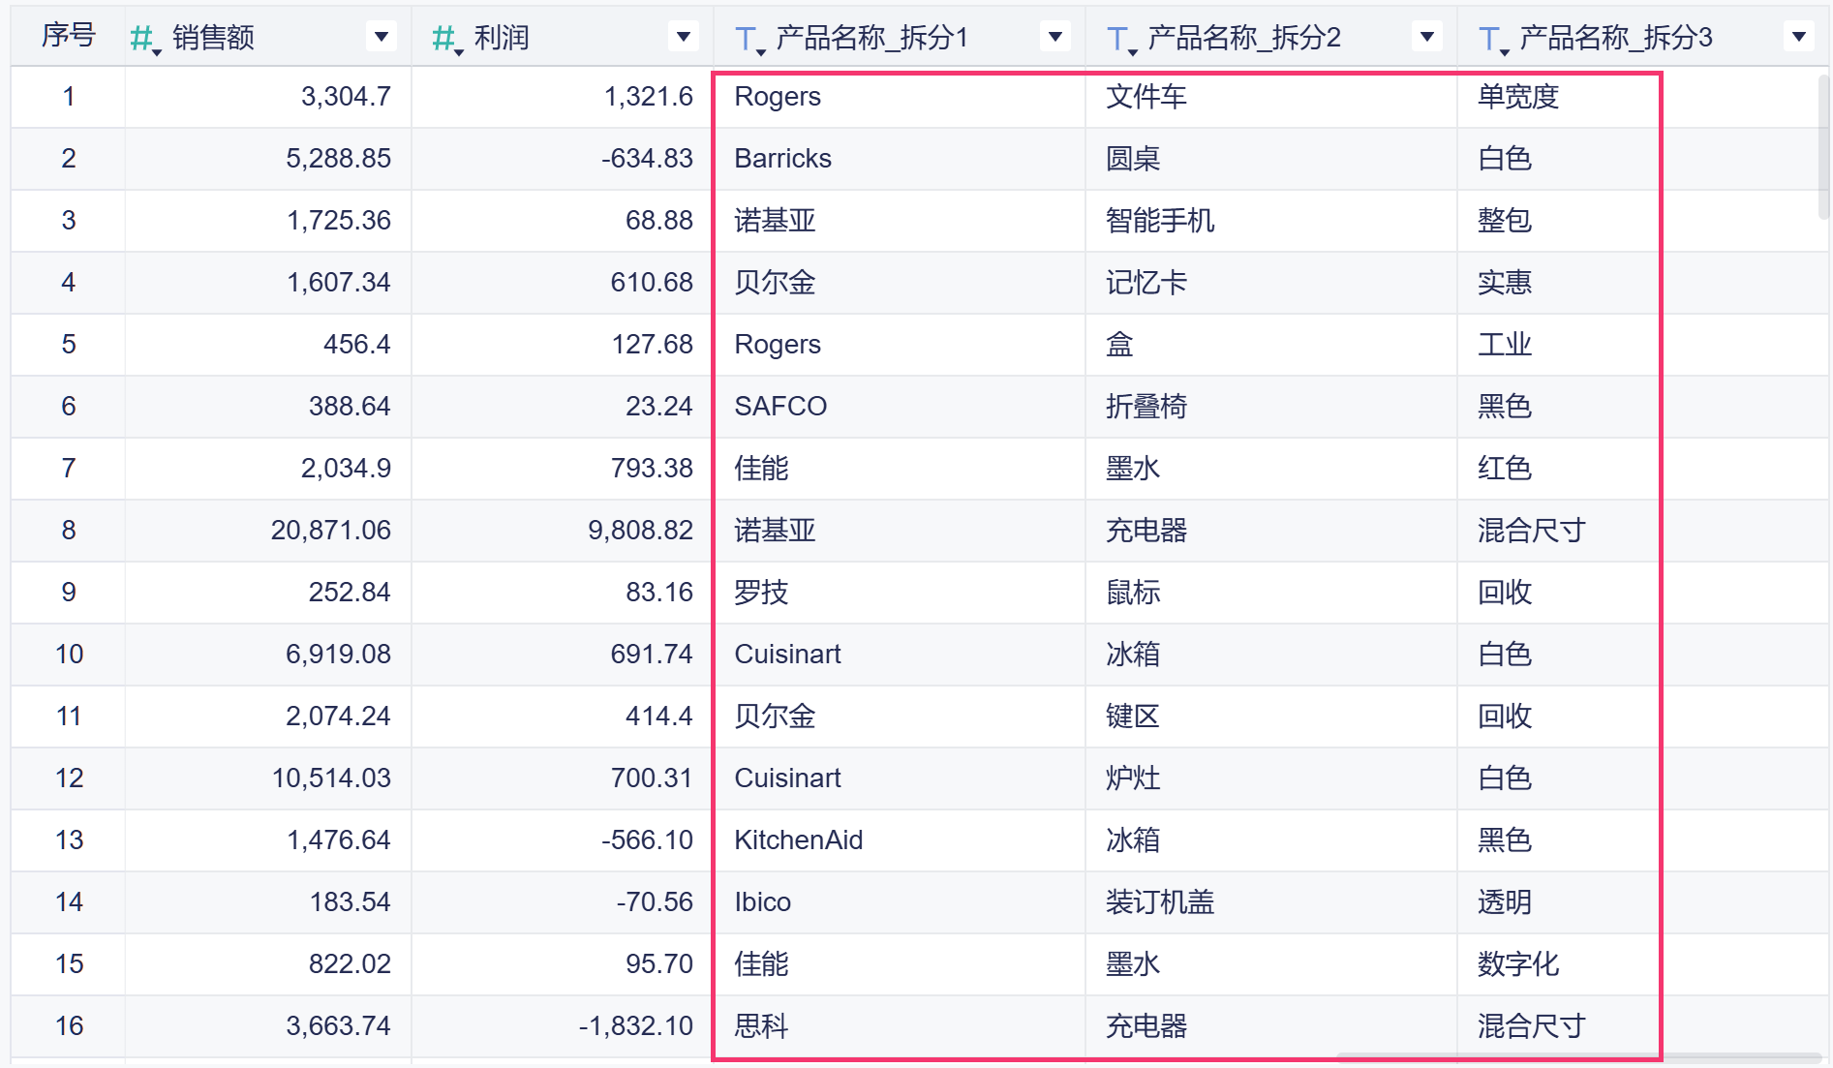Select the 智能手机 cell
This screenshot has width=1833, height=1068.
[1160, 221]
